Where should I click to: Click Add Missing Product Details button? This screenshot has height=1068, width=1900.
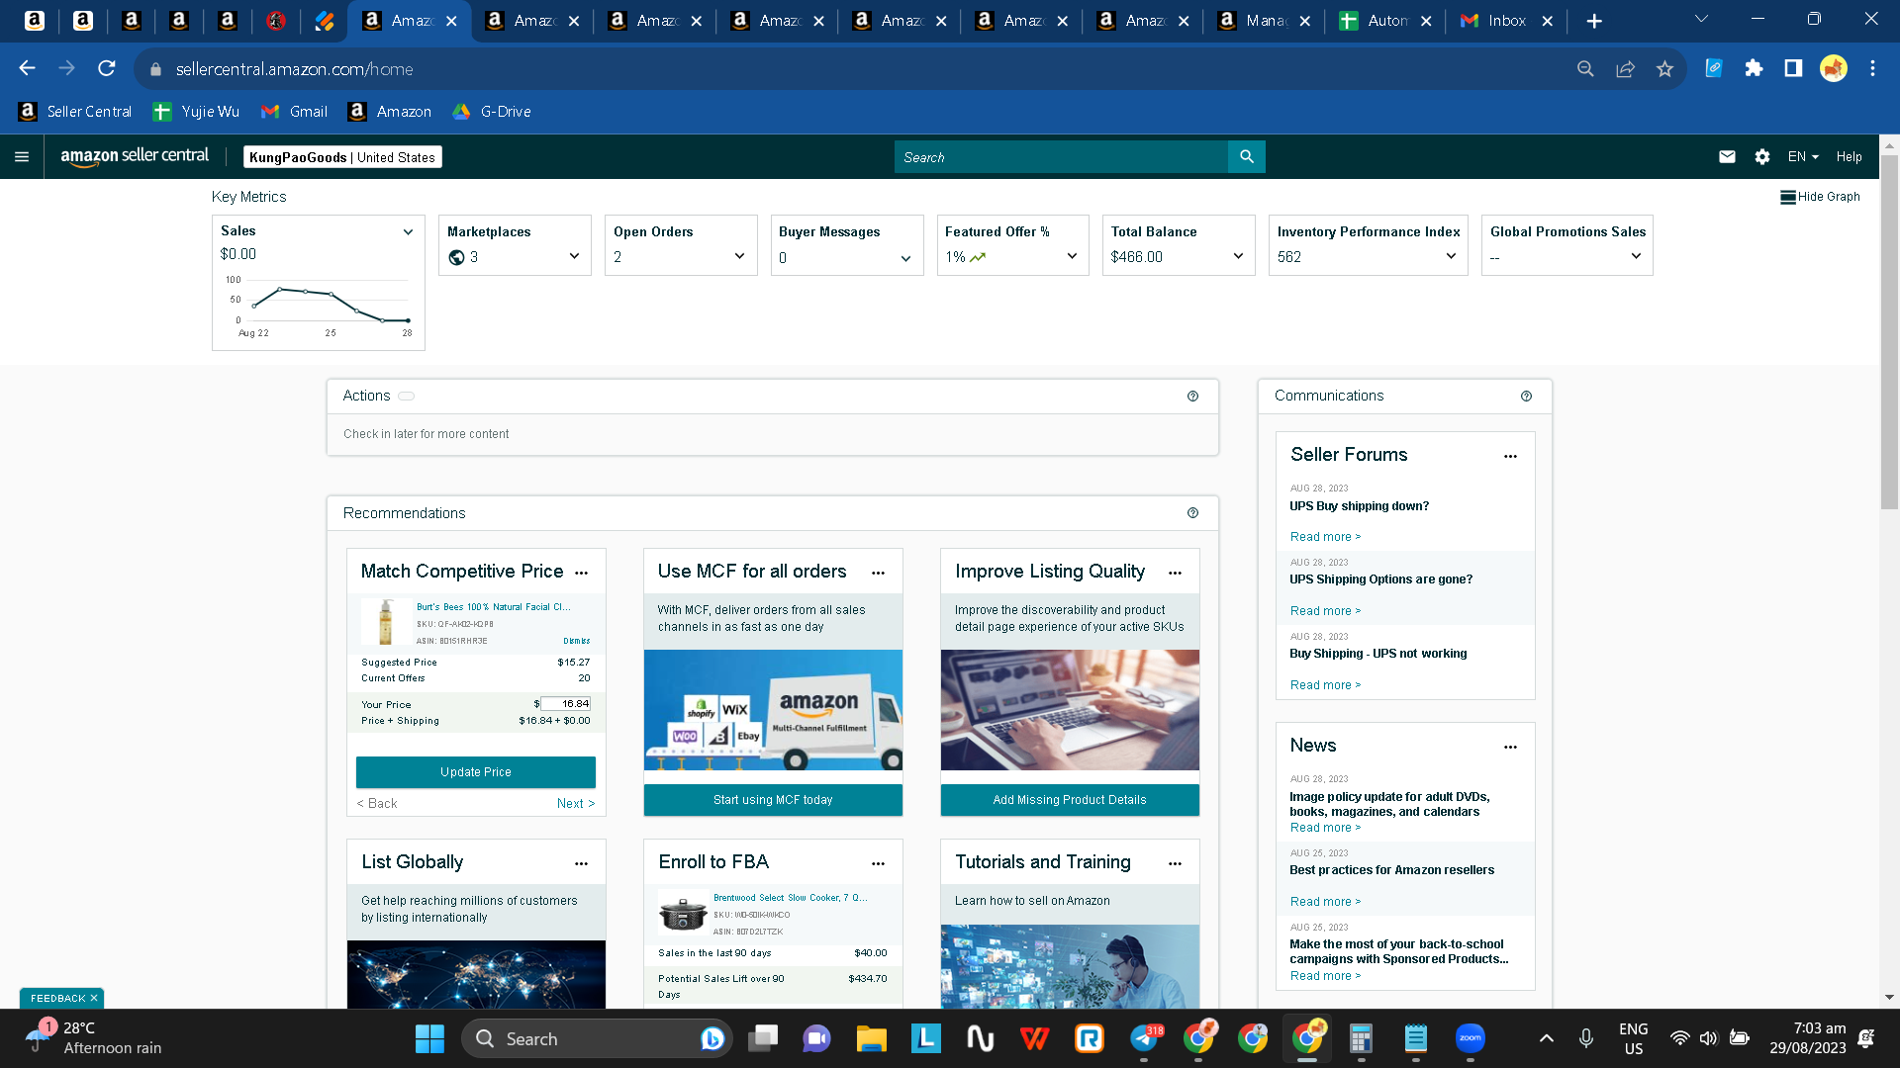coord(1070,800)
